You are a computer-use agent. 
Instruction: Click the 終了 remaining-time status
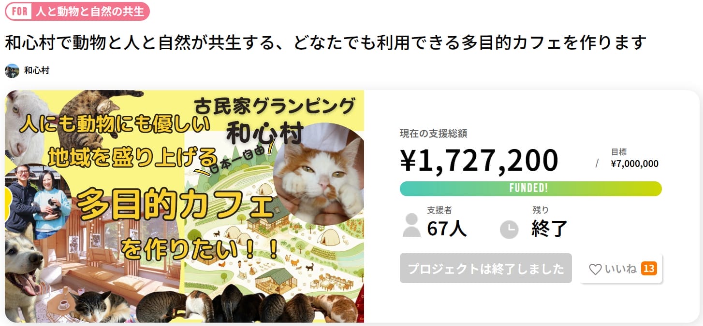point(549,229)
